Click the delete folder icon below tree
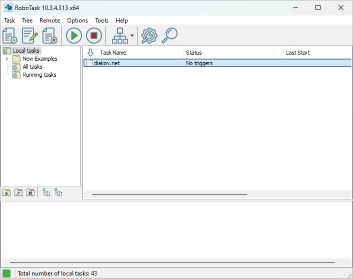 click(30, 193)
